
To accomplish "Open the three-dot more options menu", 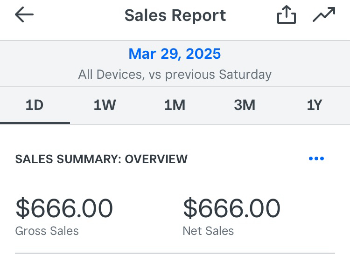I will 316,159.
